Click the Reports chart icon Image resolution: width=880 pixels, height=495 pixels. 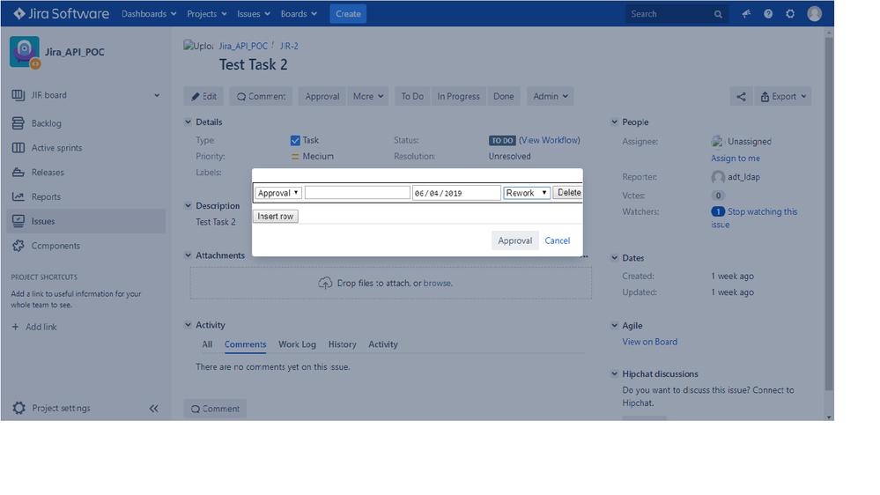(x=18, y=196)
